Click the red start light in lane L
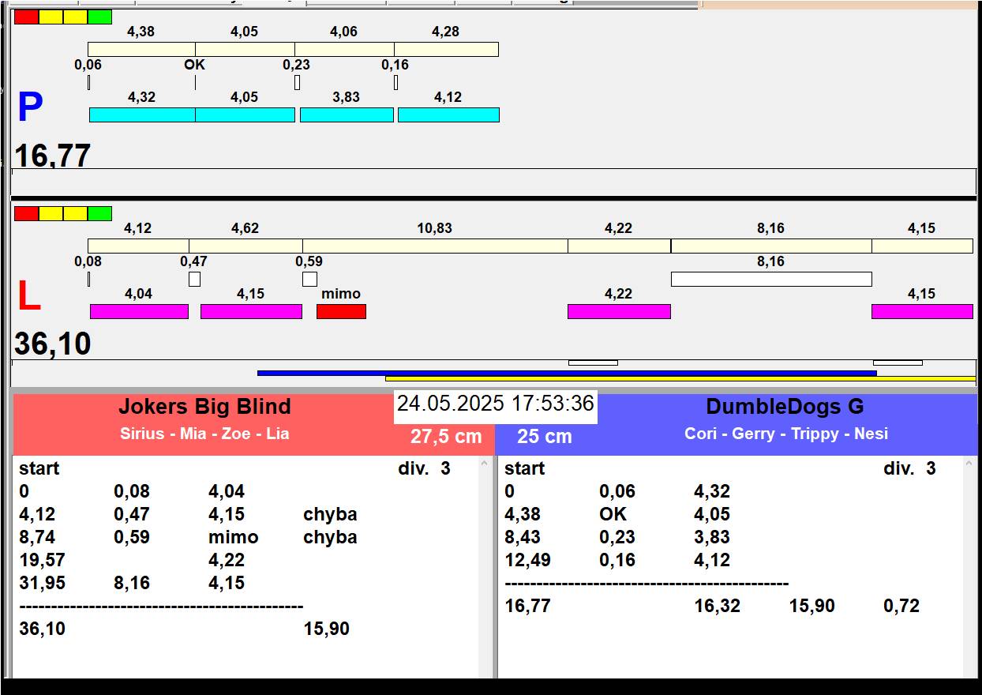Image resolution: width=982 pixels, height=695 pixels. pyautogui.click(x=26, y=214)
